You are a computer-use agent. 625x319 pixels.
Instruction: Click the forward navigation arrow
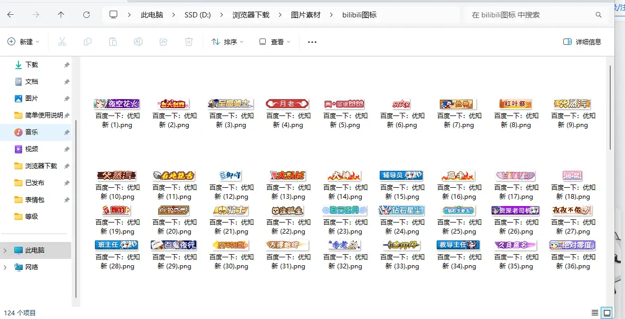click(36, 15)
